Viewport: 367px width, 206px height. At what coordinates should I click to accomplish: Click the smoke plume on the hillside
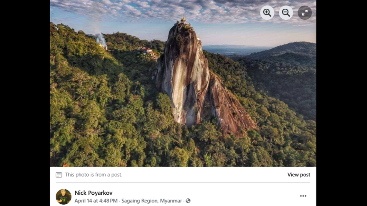click(x=100, y=39)
